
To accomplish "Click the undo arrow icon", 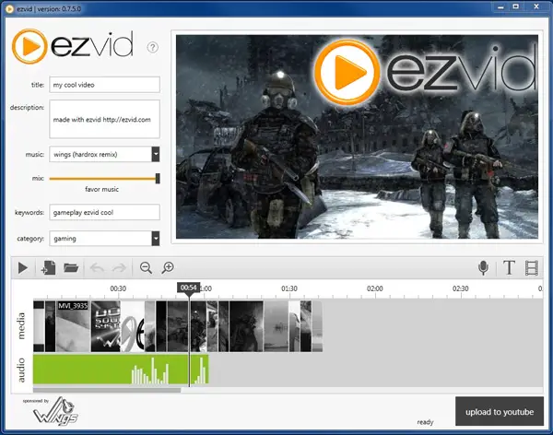I will click(97, 268).
